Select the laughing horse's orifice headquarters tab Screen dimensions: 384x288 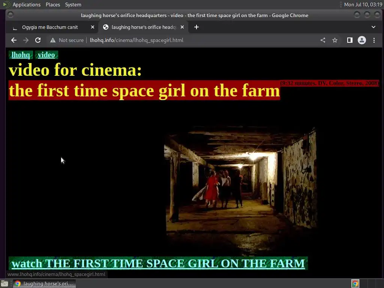tap(144, 27)
